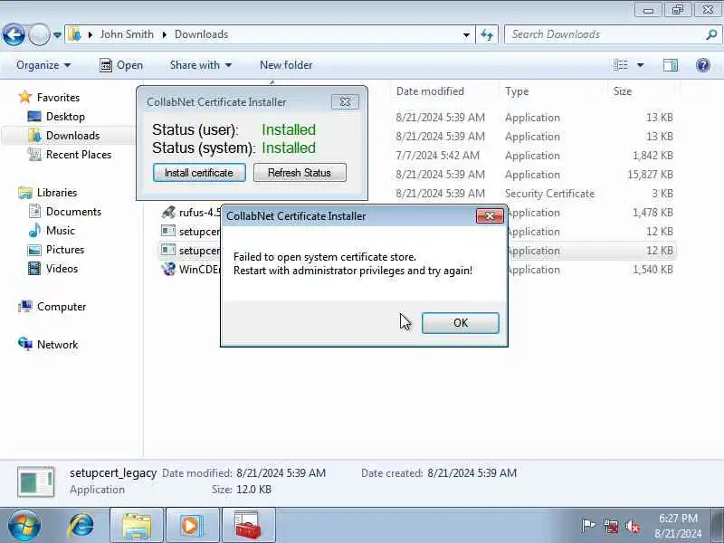The height and width of the screenshot is (543, 724).
Task: Click the red toolbox taskbar icon
Action: coord(248,526)
